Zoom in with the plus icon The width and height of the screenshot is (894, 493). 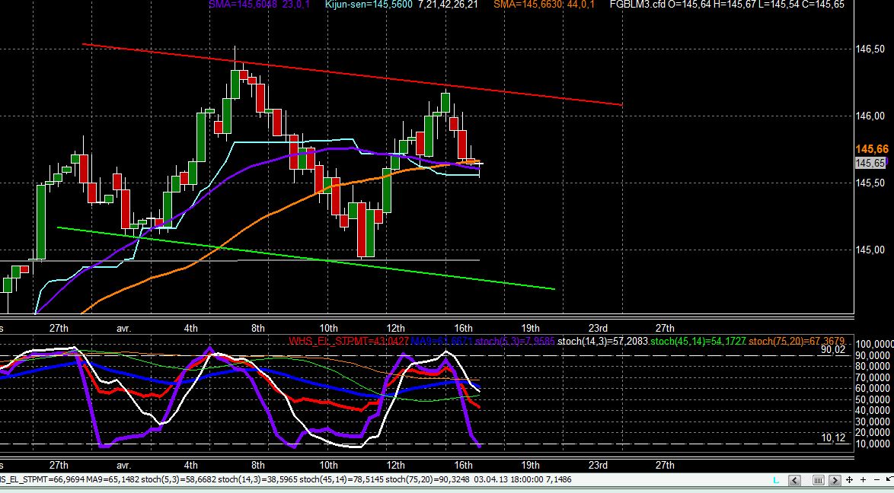864,480
